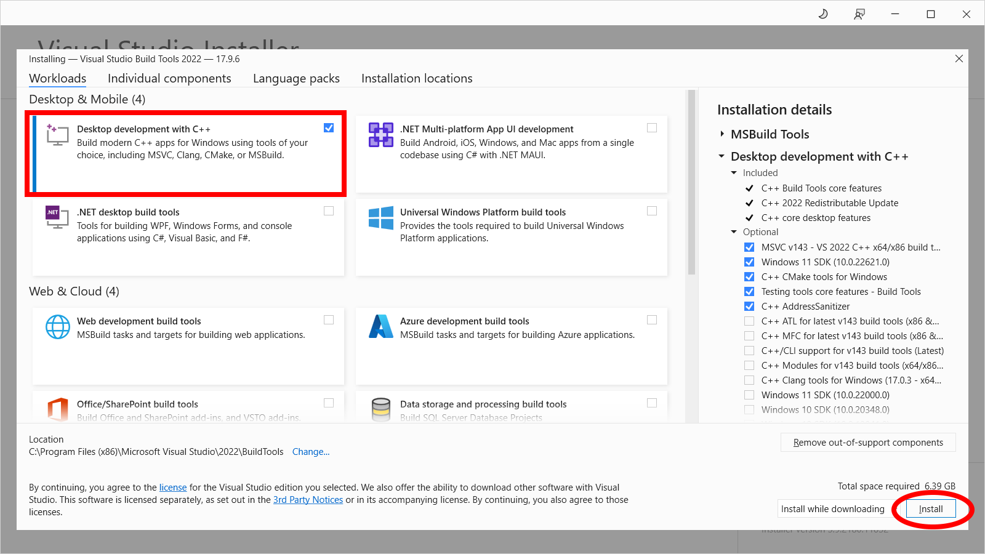Check .NET desktop build tools workload

point(329,211)
